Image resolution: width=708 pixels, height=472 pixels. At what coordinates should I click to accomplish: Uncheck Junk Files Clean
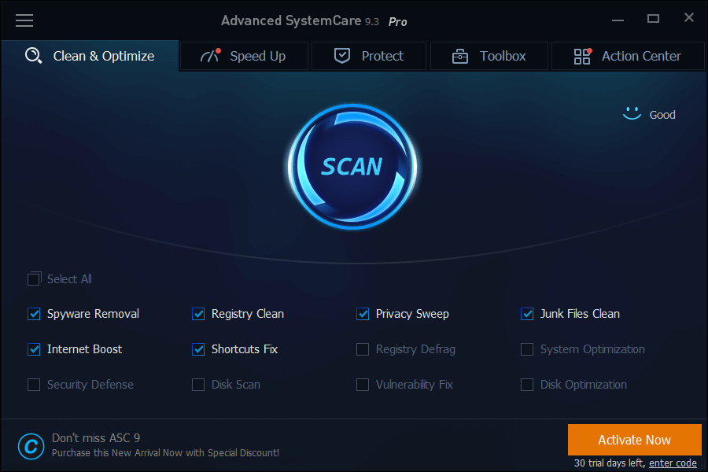(527, 314)
